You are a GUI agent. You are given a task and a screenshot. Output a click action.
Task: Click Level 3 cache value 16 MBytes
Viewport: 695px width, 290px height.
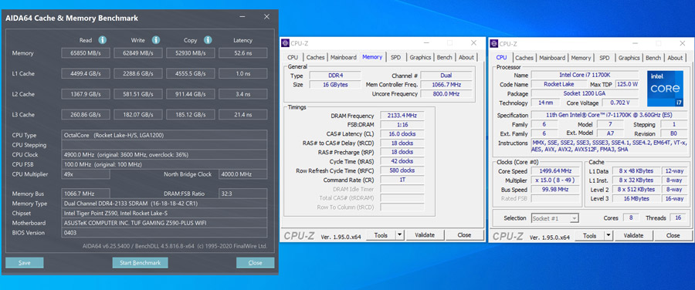point(636,198)
